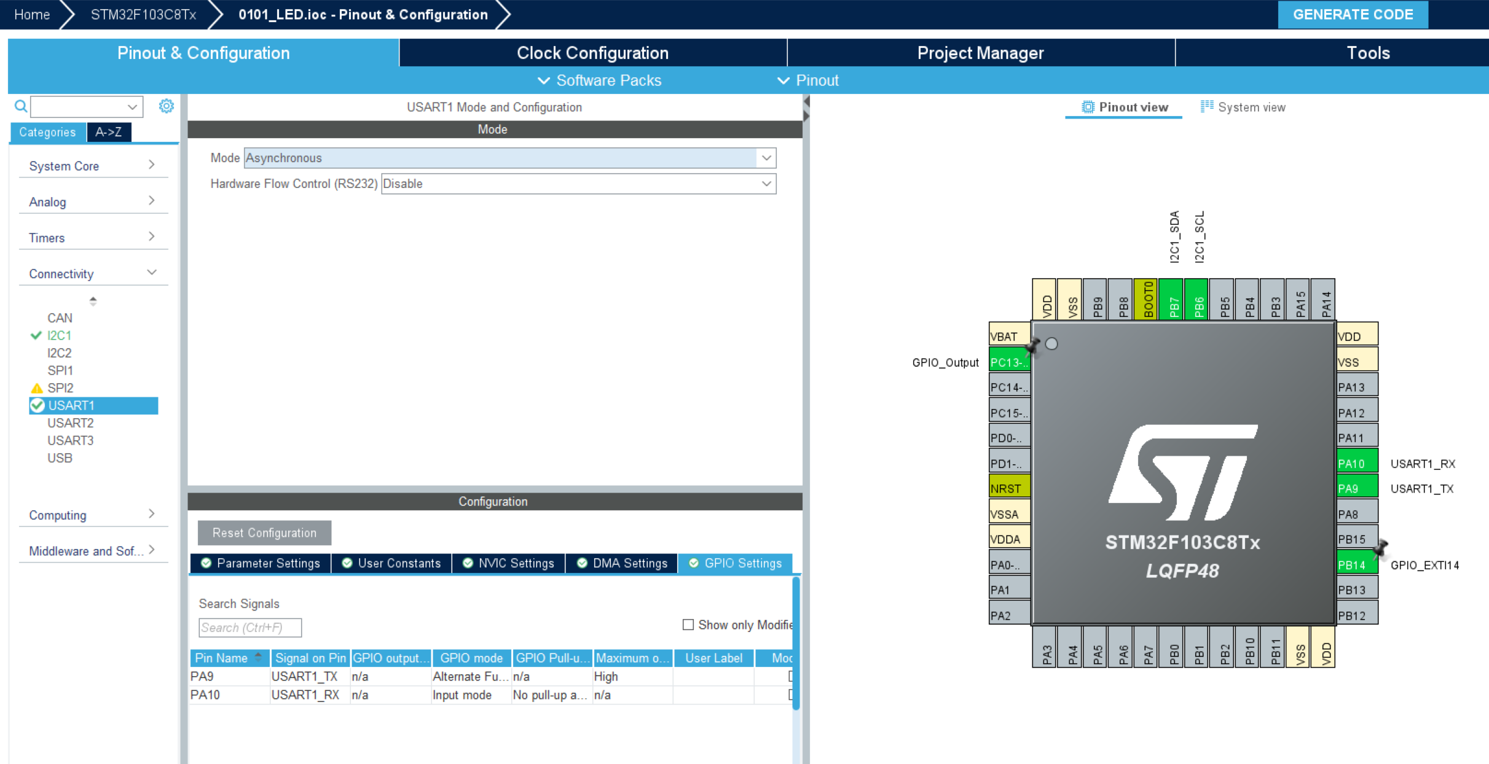Screen dimensions: 1489x764
Task: Click the search magnifier icon in sidebar
Action: click(x=21, y=106)
